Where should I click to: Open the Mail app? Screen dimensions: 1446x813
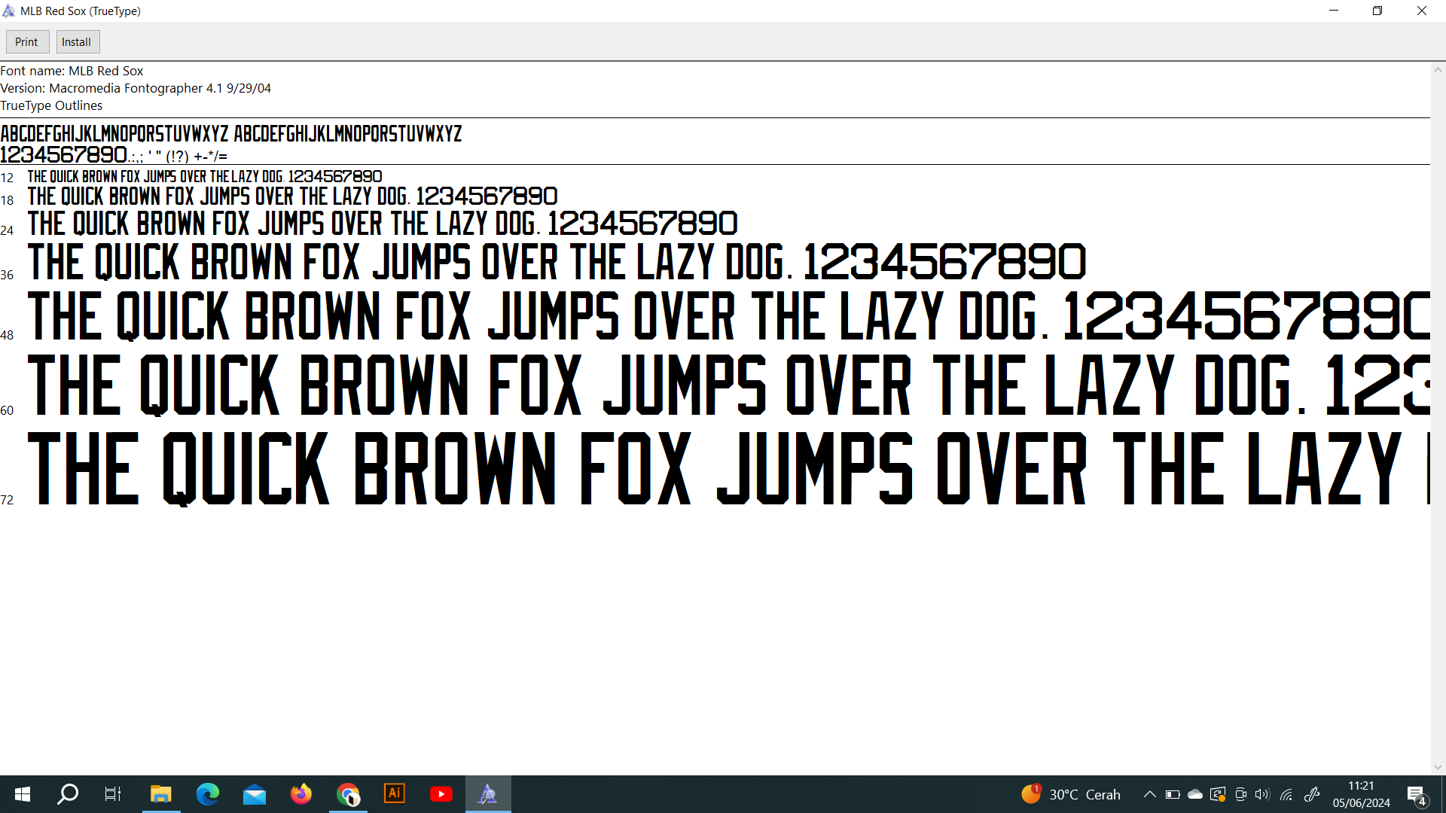255,794
